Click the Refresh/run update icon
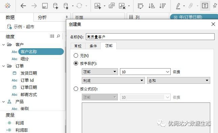218x133 pixels. tap(79, 6)
